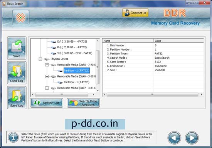This screenshot has width=212, height=148.
Task: Click the drive icon beside S:\ entry
Action: point(54,53)
